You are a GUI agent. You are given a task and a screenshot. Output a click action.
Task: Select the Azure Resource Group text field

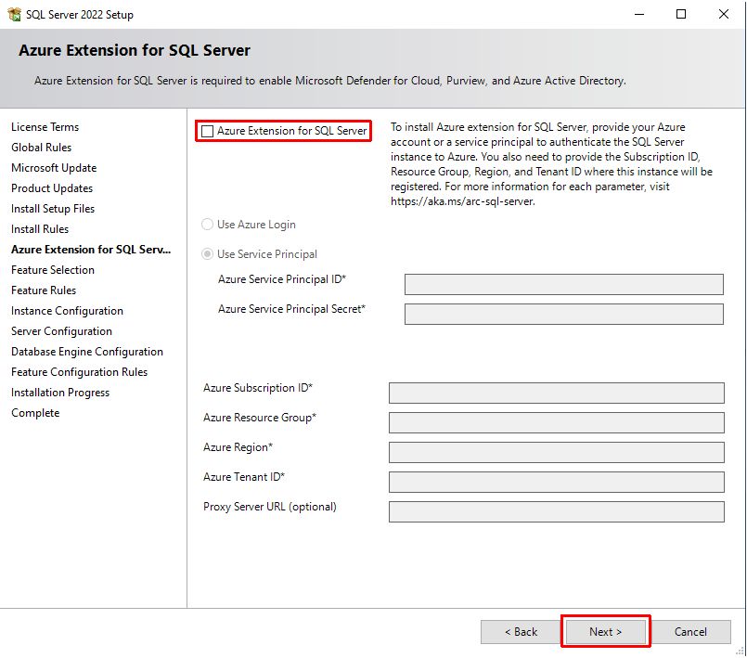556,422
